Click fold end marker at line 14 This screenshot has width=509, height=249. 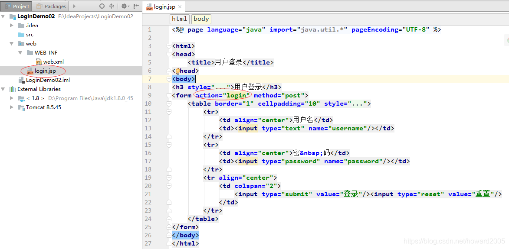pos(169,137)
